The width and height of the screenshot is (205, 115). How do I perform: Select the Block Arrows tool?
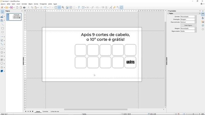click(2, 56)
